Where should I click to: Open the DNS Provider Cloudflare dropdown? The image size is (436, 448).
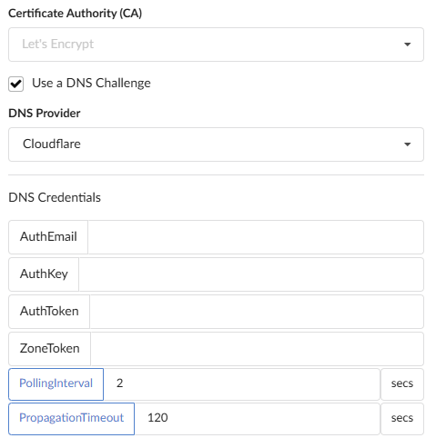[216, 144]
